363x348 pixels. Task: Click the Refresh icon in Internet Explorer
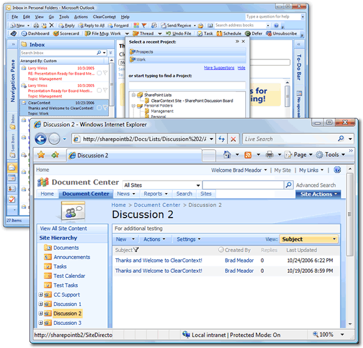coord(221,139)
